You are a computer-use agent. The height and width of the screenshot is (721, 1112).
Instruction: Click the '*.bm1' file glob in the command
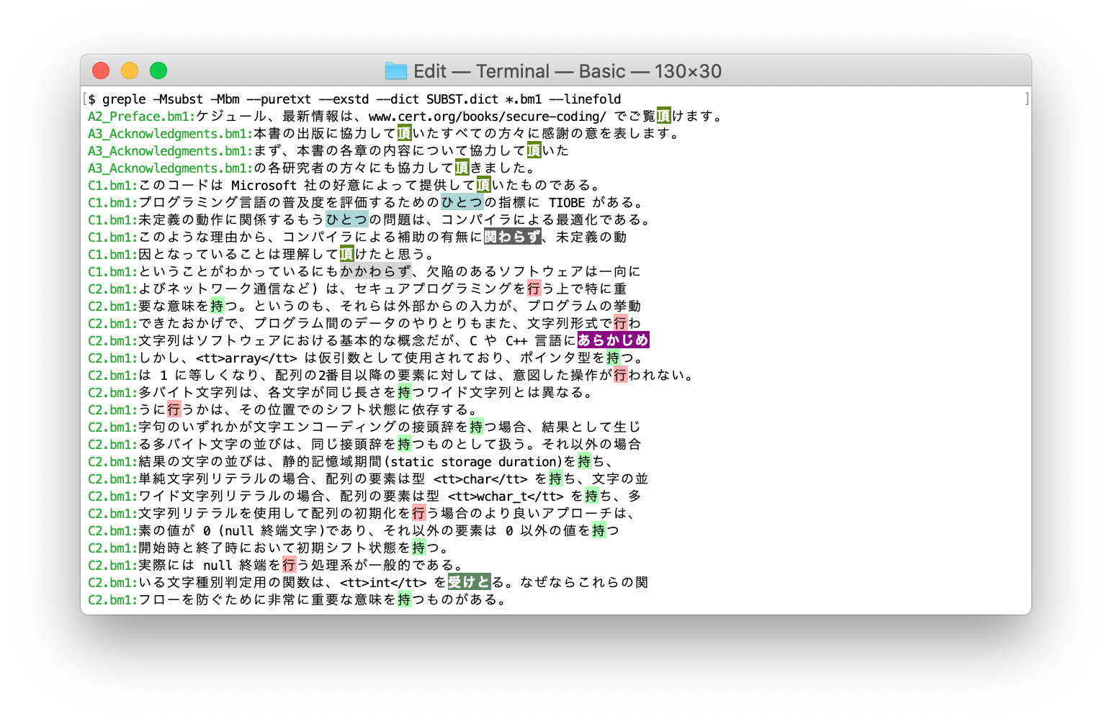[x=524, y=99]
